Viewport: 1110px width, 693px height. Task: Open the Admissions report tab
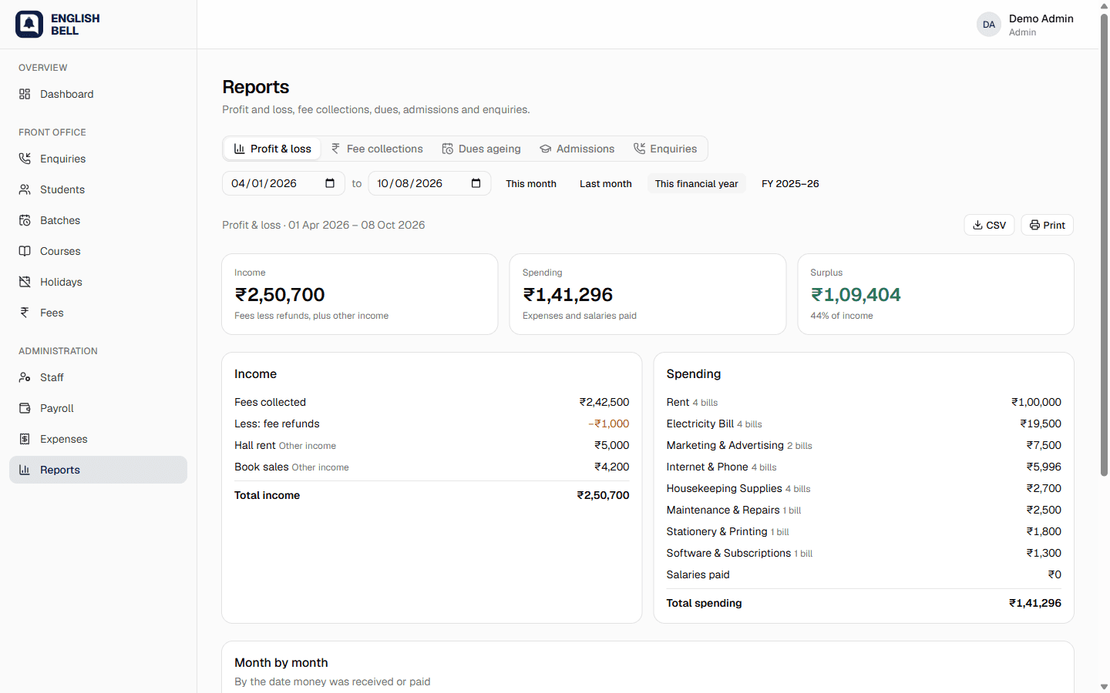(577, 149)
